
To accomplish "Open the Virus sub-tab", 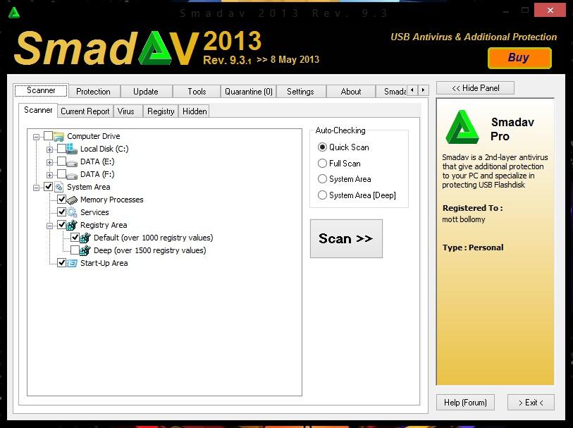I will (126, 111).
